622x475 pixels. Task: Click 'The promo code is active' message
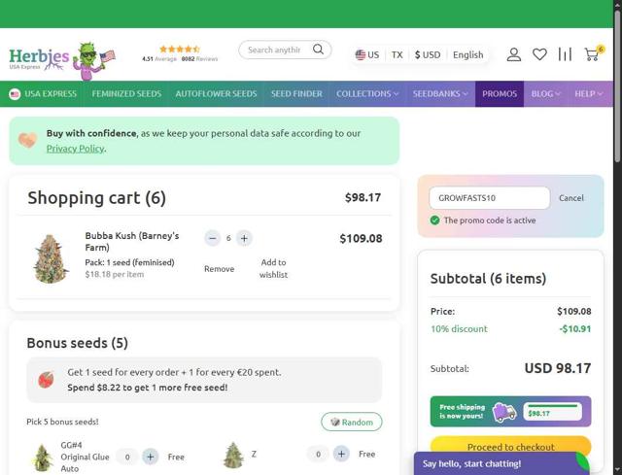coord(490,221)
